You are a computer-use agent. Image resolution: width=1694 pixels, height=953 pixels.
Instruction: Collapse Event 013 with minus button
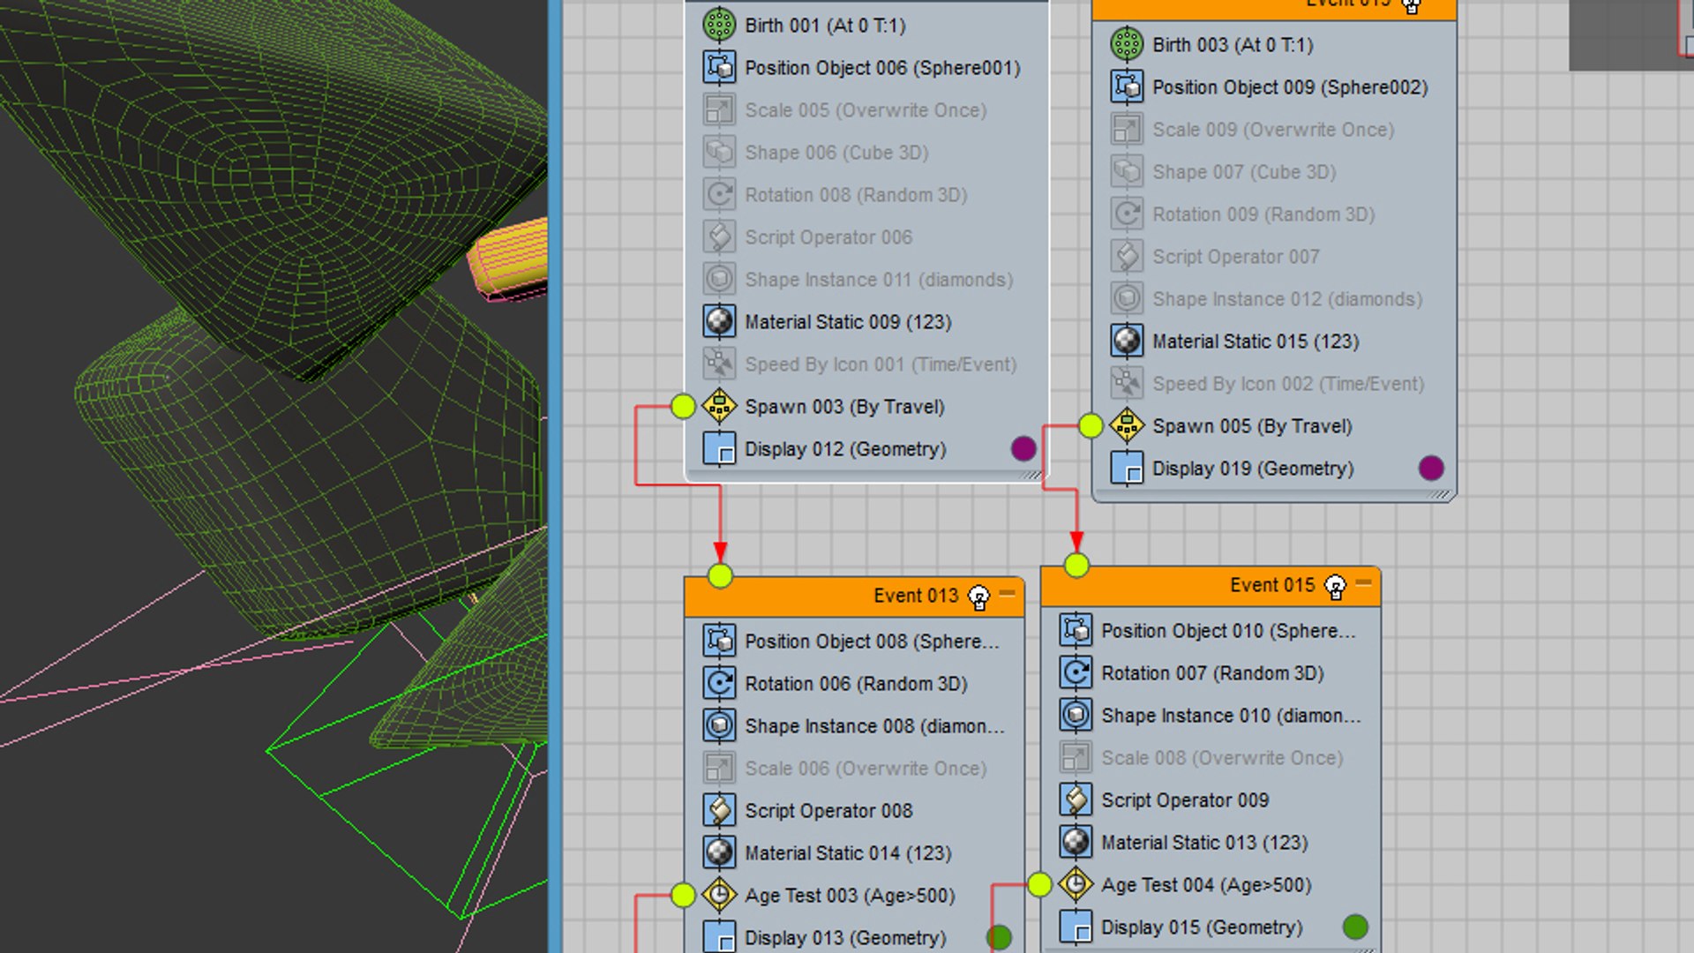[1007, 594]
